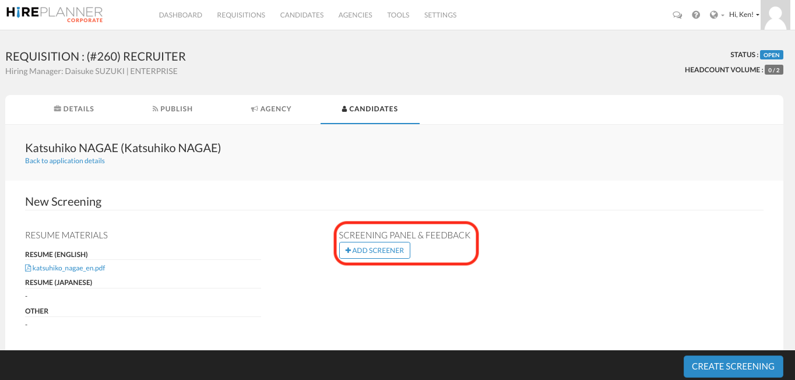Open the Settings menu

tap(440, 15)
